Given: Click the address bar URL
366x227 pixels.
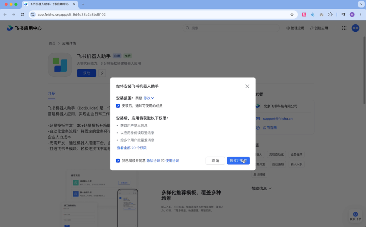Looking at the screenshot, I should (x=72, y=15).
